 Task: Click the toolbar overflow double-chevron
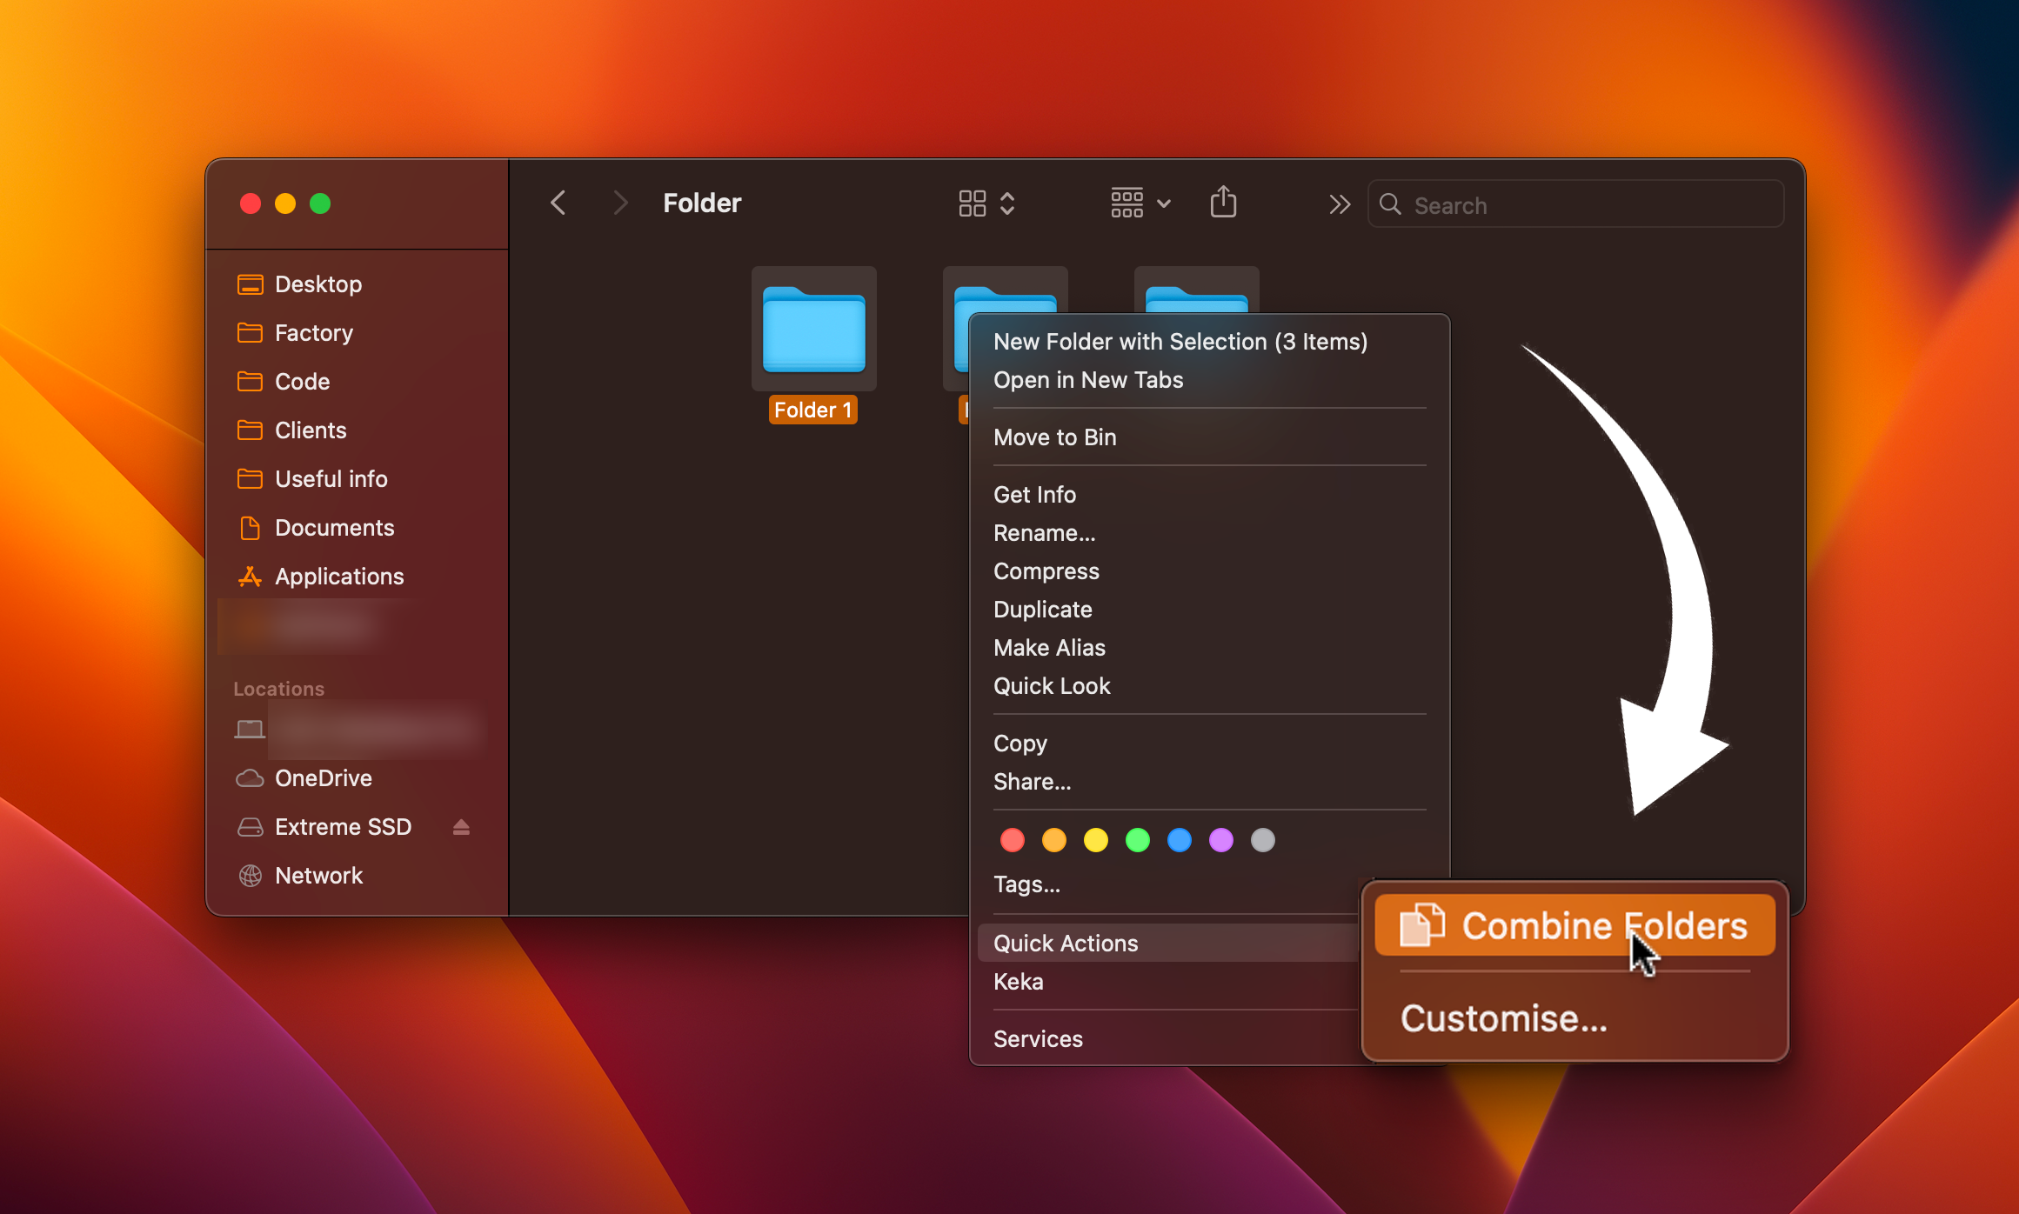(1339, 204)
